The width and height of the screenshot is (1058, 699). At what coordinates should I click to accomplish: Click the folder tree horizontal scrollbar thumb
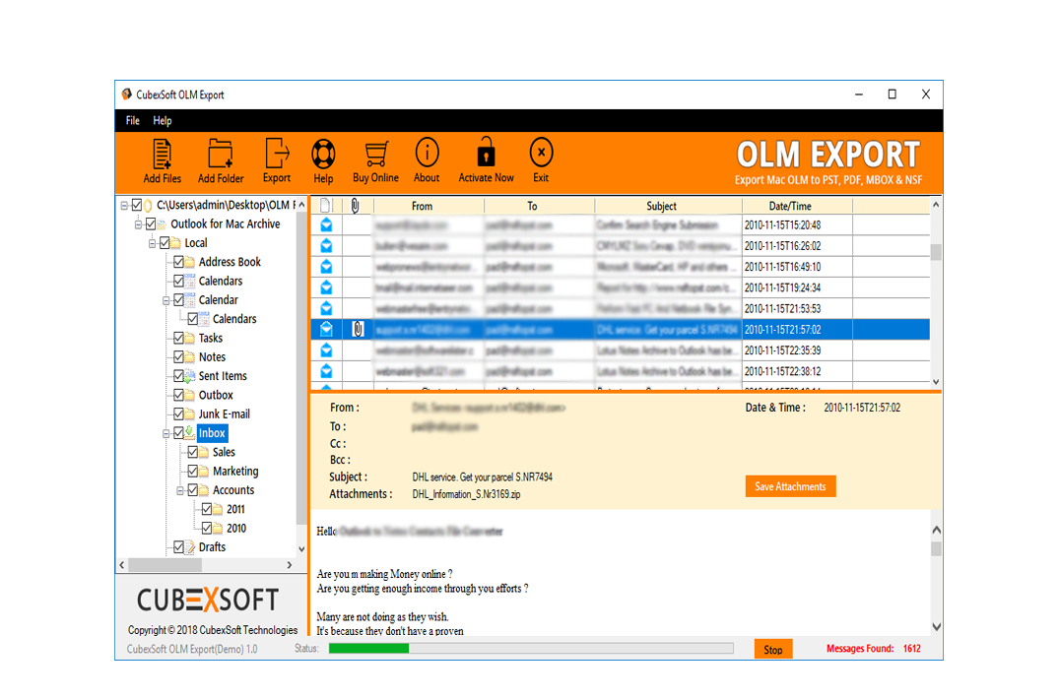165,565
